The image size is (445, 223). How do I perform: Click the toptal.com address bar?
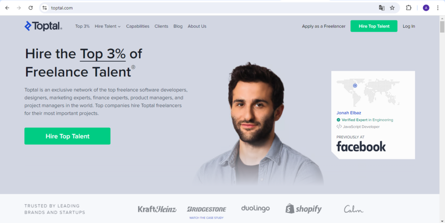210,8
